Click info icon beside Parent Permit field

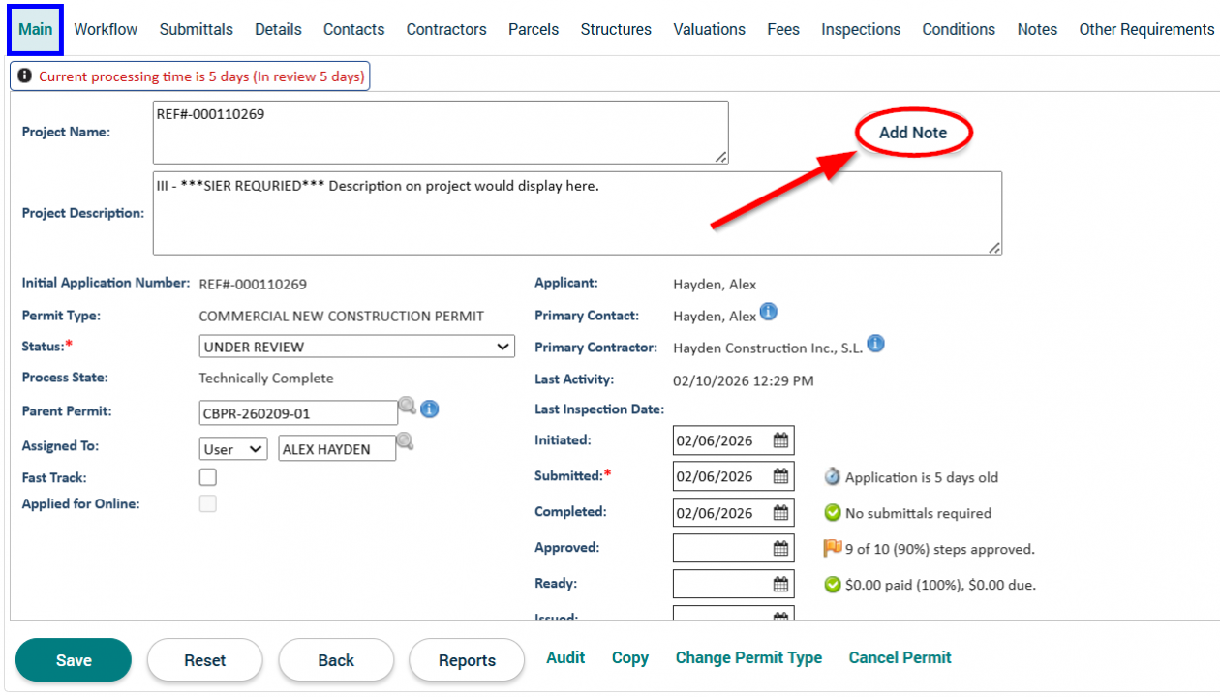[430, 409]
